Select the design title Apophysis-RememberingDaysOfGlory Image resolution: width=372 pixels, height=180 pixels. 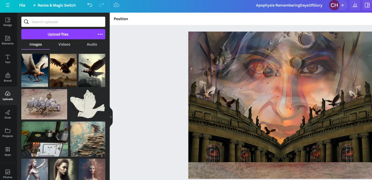[289, 5]
